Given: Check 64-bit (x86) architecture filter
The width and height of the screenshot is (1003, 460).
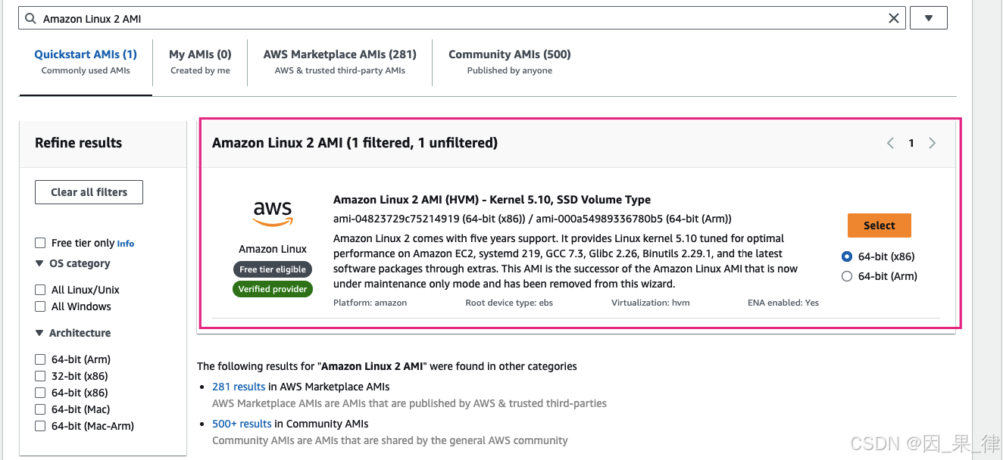Looking at the screenshot, I should point(40,393).
